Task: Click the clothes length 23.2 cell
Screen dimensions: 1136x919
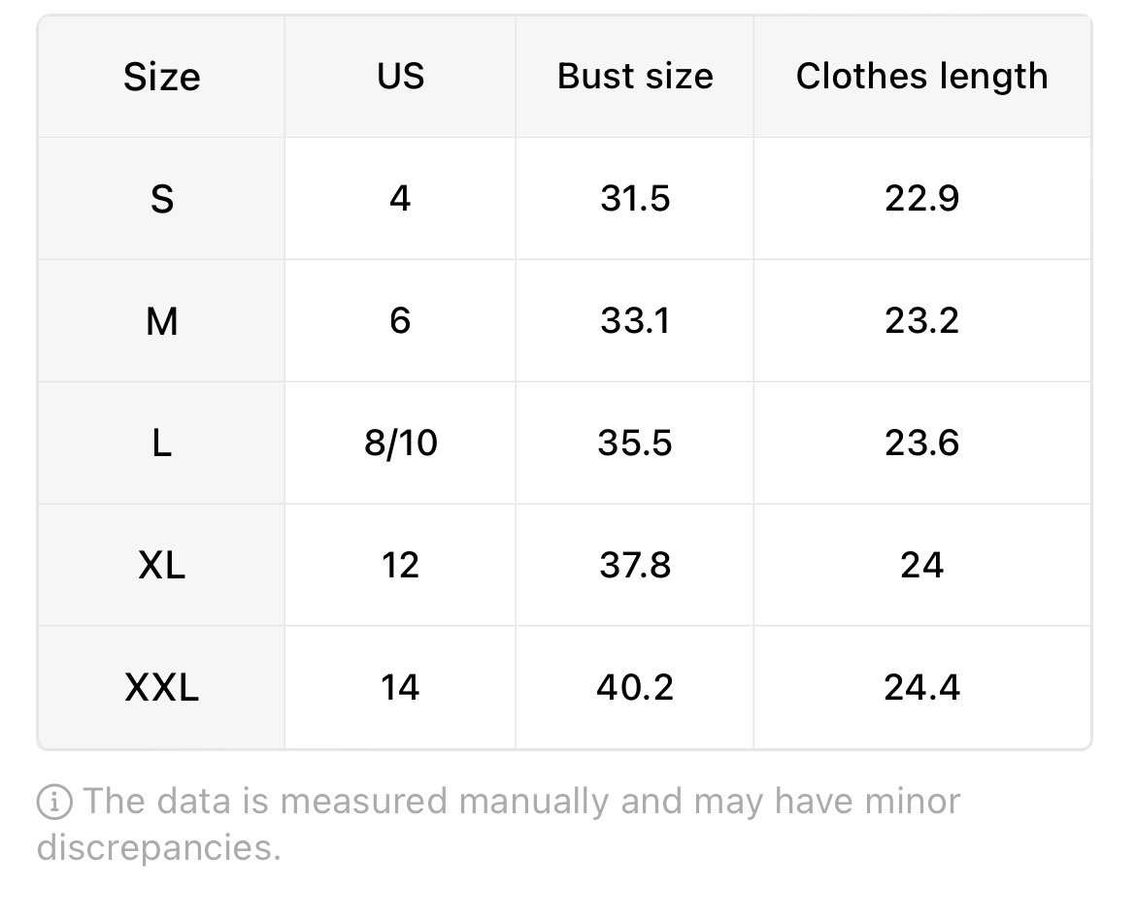Action: 922,321
